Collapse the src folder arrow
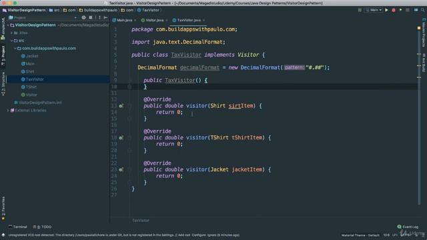This screenshot has height=240, width=427. pyautogui.click(x=12, y=41)
